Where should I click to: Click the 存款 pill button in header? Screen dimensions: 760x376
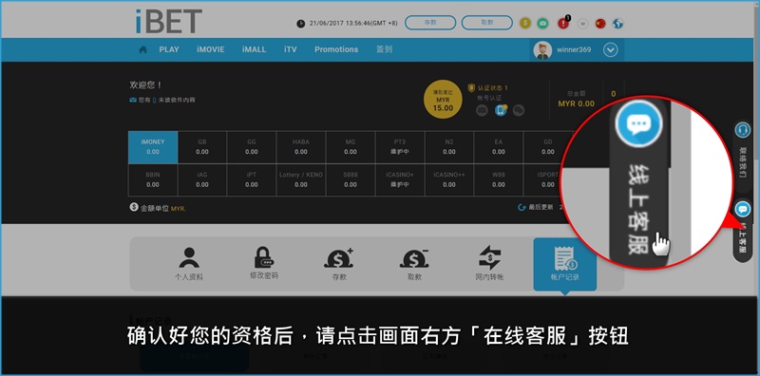(430, 23)
